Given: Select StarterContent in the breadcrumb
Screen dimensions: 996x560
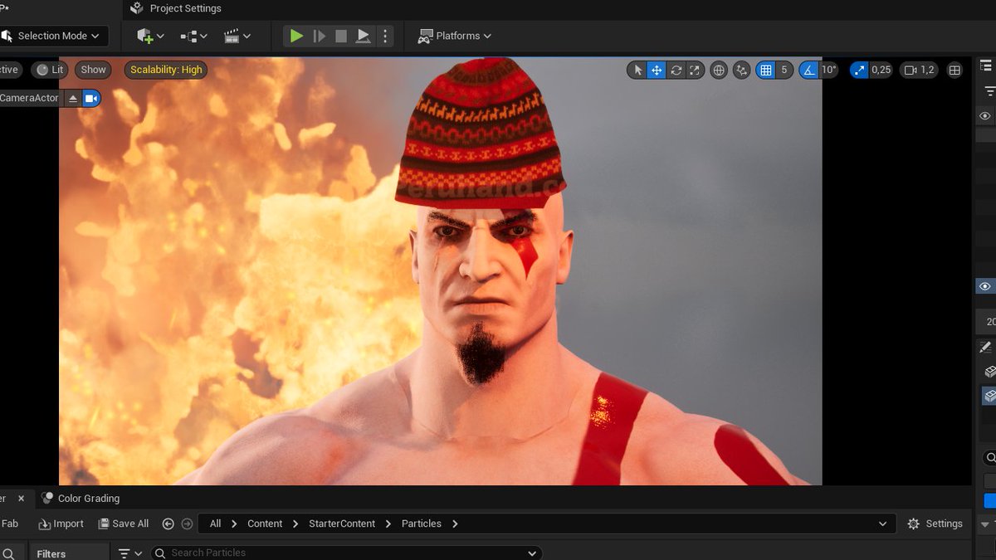Looking at the screenshot, I should [342, 523].
